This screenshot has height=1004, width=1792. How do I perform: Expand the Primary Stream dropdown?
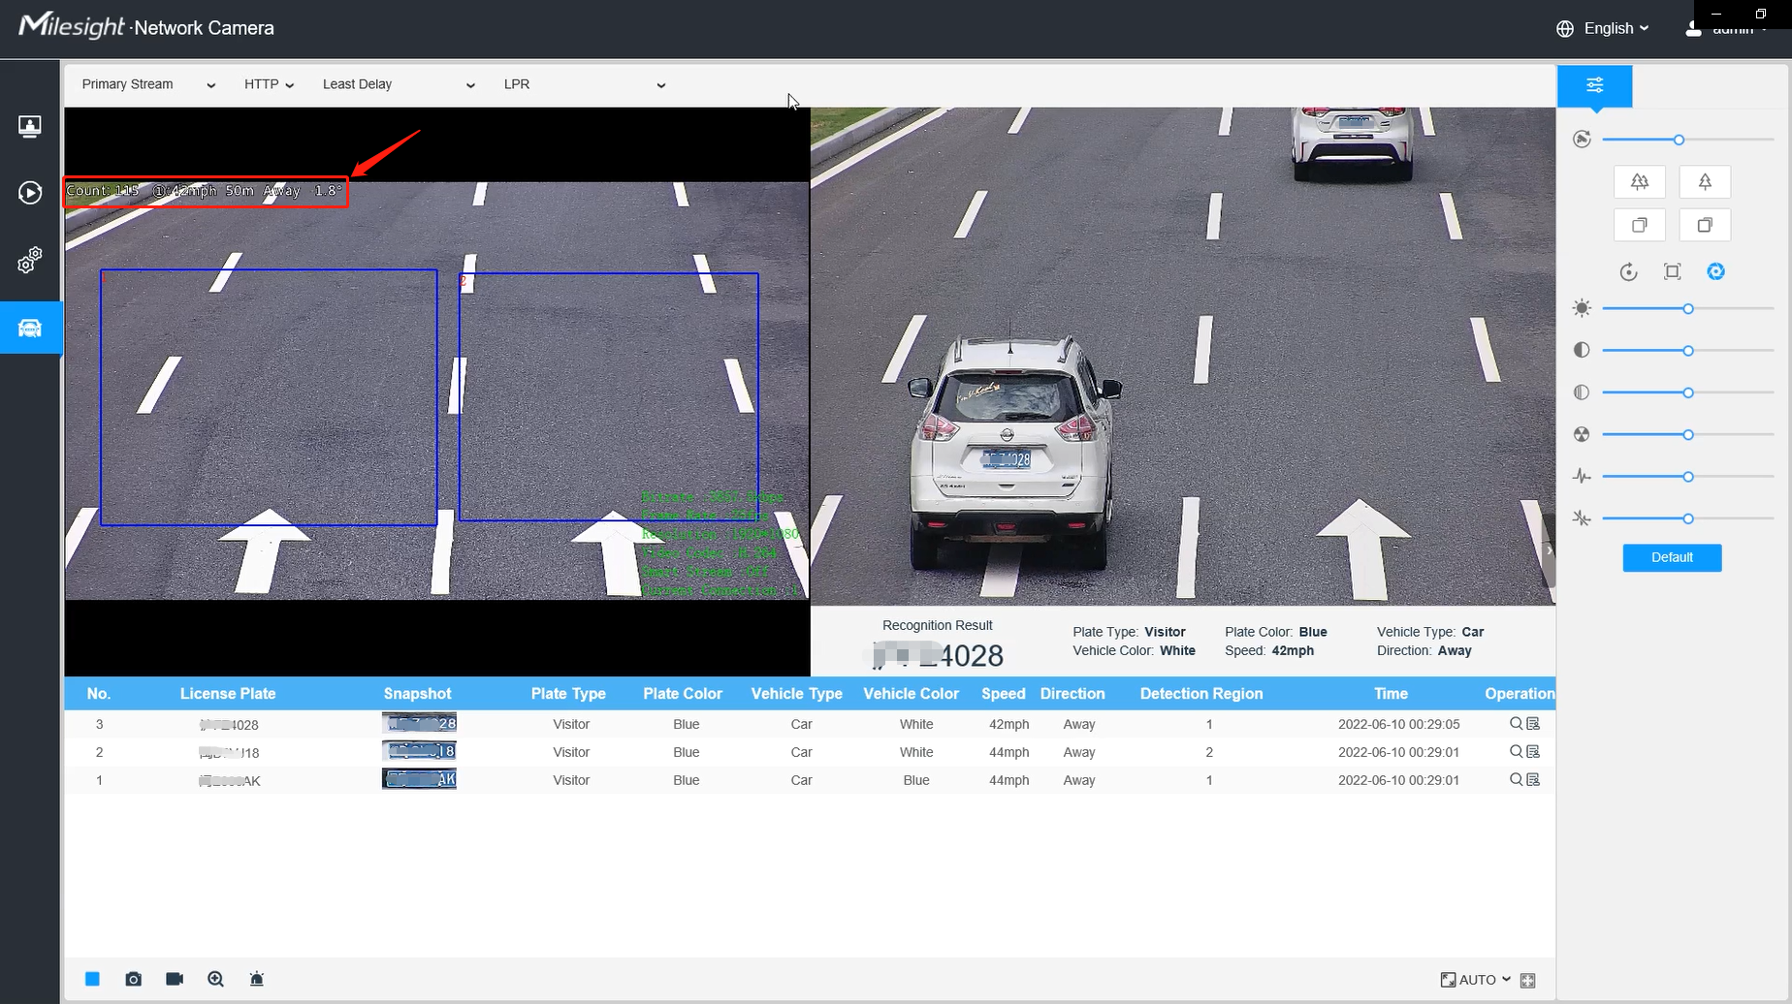coord(147,84)
